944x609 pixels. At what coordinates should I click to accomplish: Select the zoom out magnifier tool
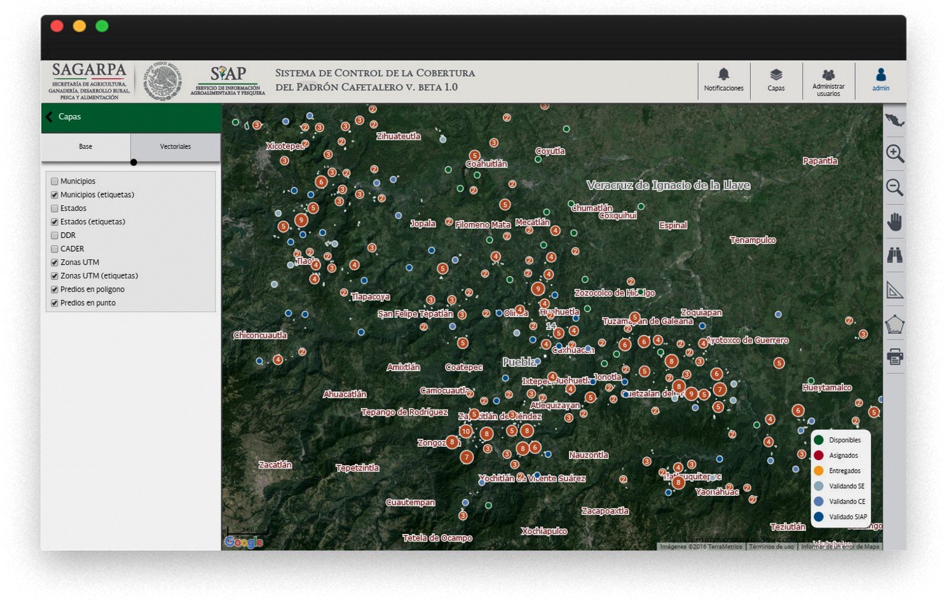894,188
